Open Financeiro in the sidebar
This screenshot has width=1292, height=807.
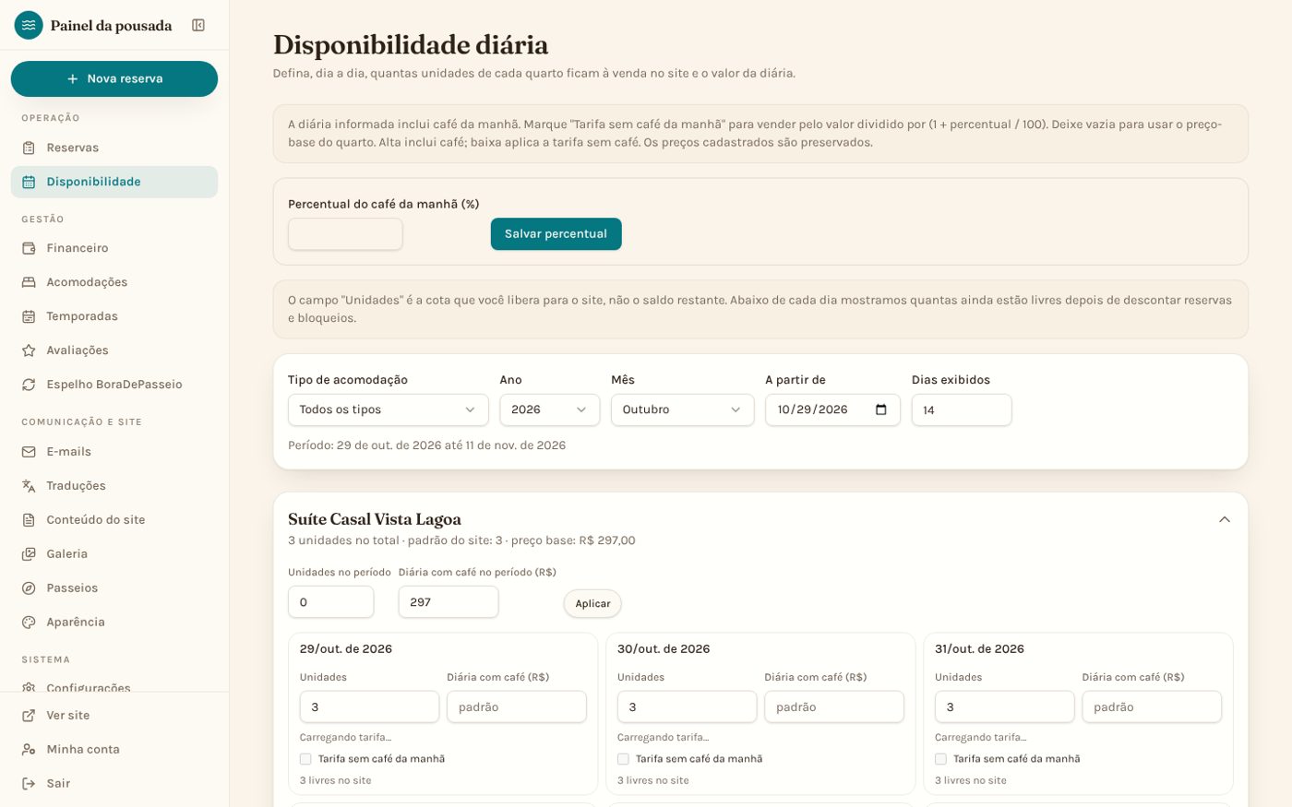tap(114, 248)
